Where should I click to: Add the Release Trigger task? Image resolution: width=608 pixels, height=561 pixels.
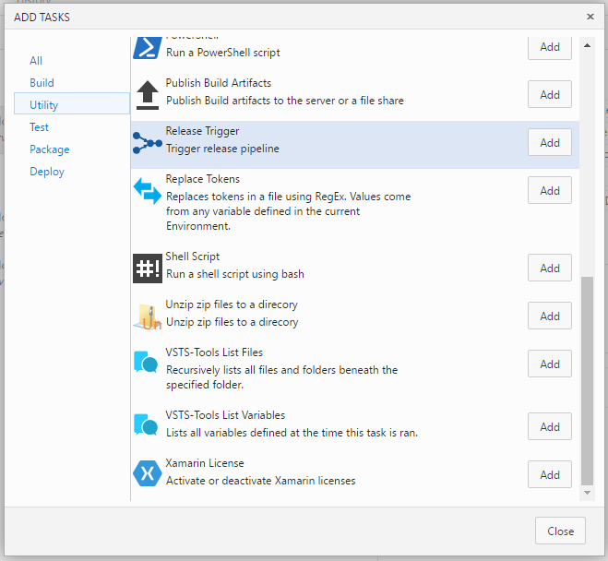(x=550, y=143)
